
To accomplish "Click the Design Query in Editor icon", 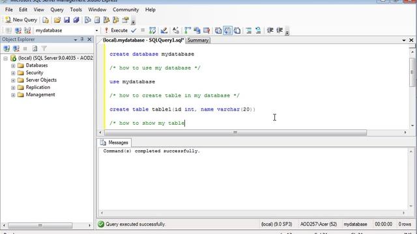I will pyautogui.click(x=164, y=31).
